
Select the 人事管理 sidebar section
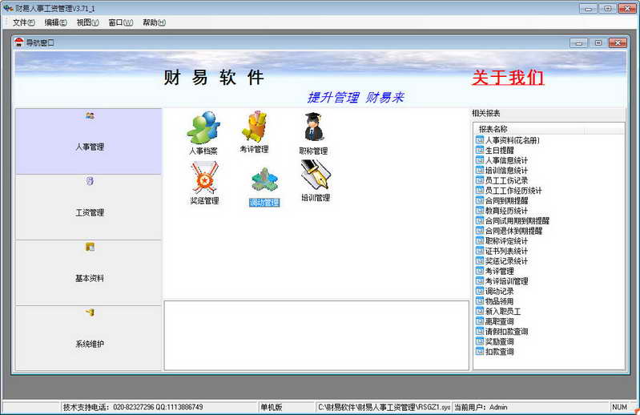tap(89, 141)
